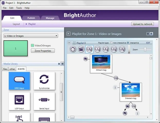The height and width of the screenshot is (123, 160).
Task: Select the Attract.mpg thumbnail
Action: pyautogui.click(x=101, y=62)
